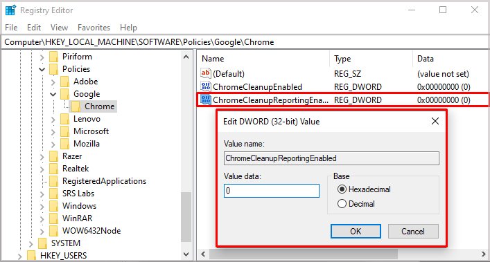490x262 pixels.
Task: Expand the HKEY_USERS key
Action: (19, 256)
